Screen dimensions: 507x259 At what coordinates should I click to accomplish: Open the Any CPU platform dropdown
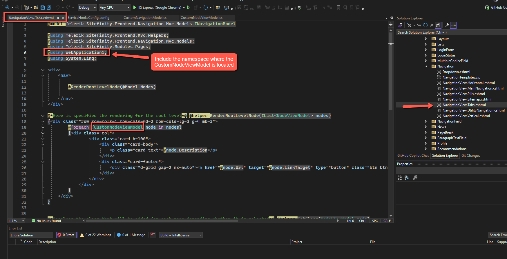115,8
